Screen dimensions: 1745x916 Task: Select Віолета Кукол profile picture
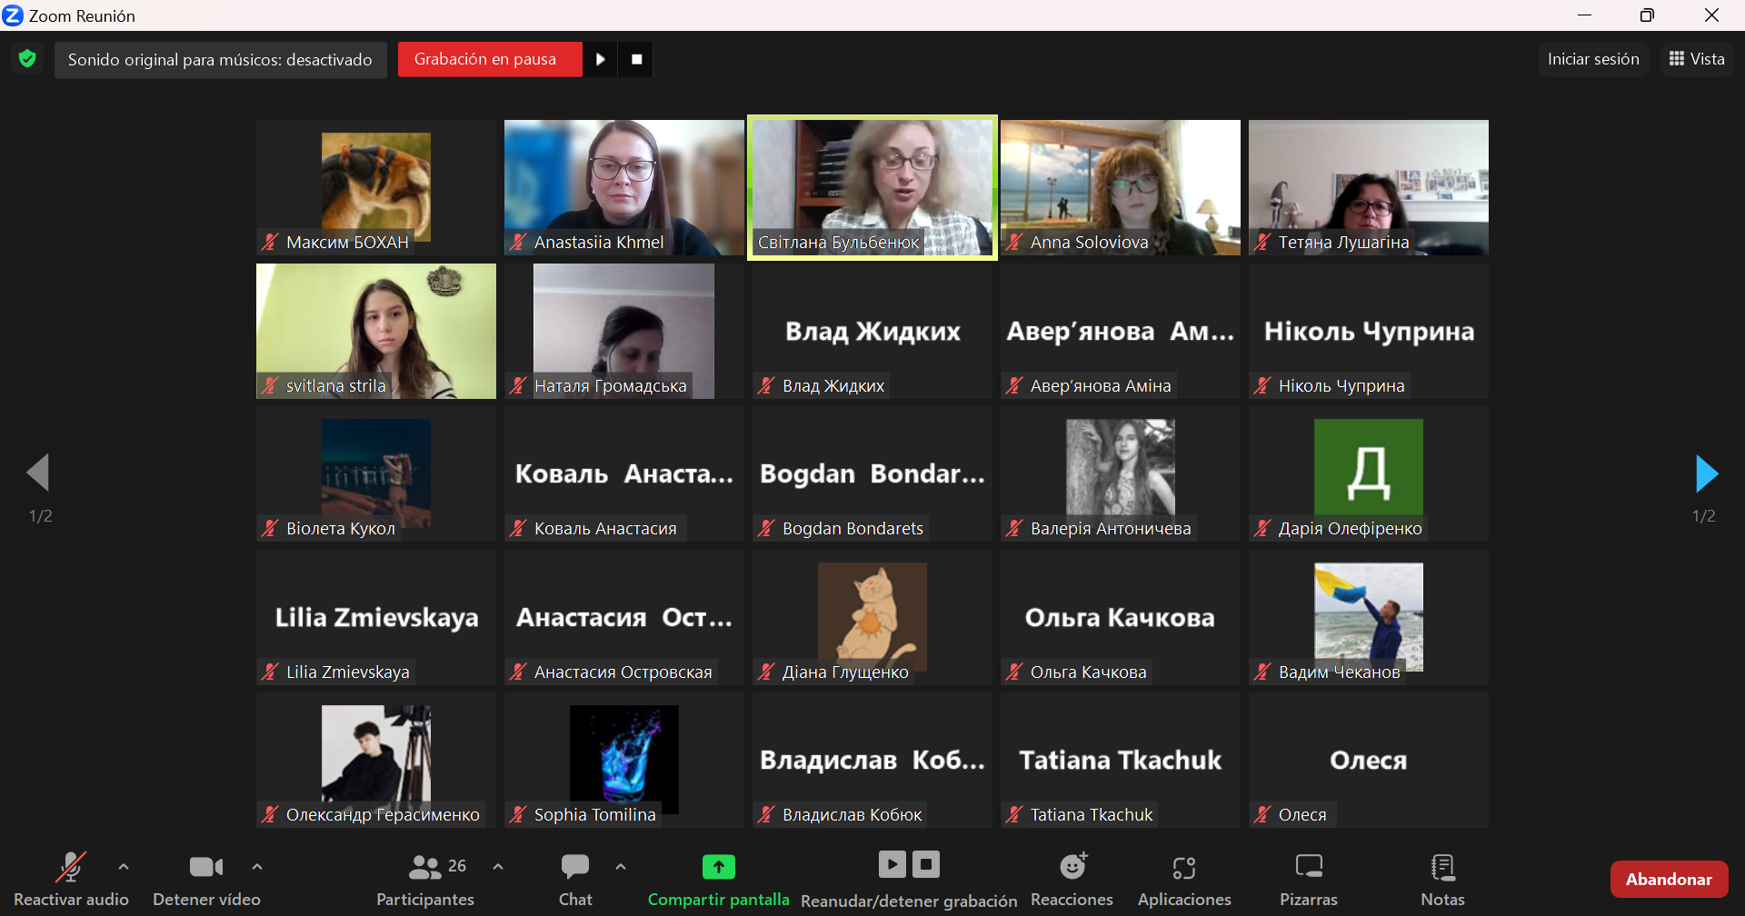tap(376, 473)
